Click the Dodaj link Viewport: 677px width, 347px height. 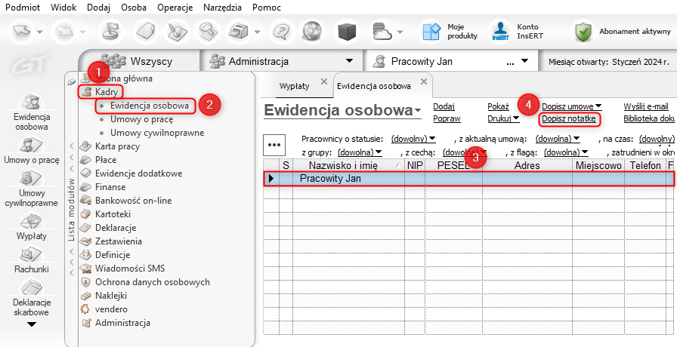[x=444, y=106]
